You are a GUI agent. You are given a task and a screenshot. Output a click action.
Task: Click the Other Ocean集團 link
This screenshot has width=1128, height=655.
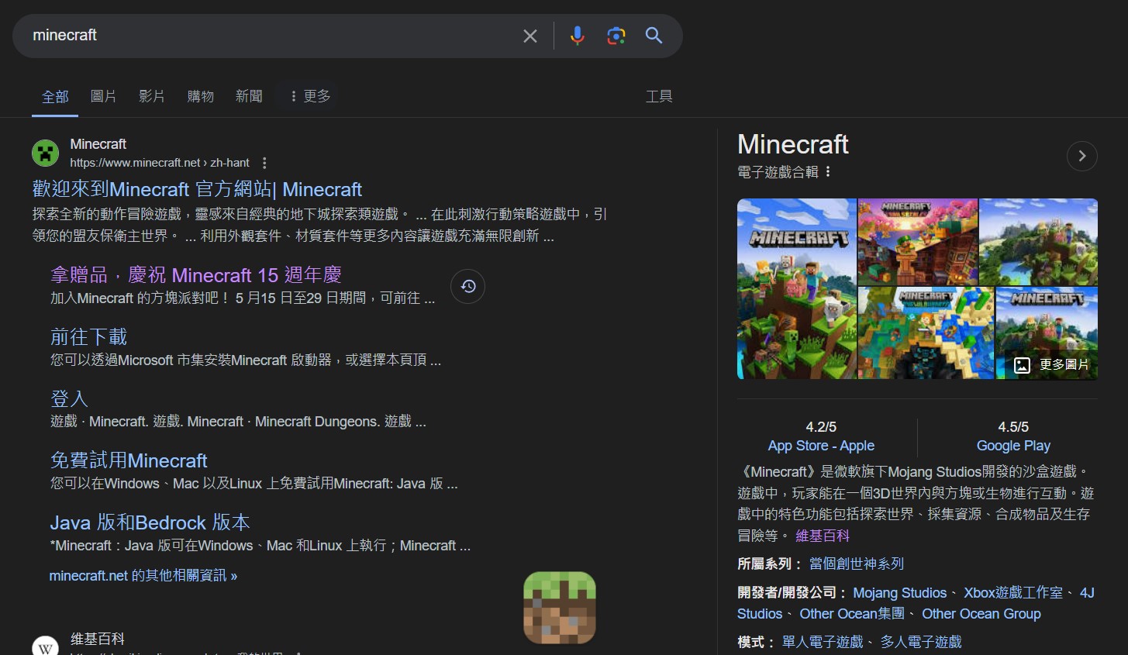pos(852,613)
